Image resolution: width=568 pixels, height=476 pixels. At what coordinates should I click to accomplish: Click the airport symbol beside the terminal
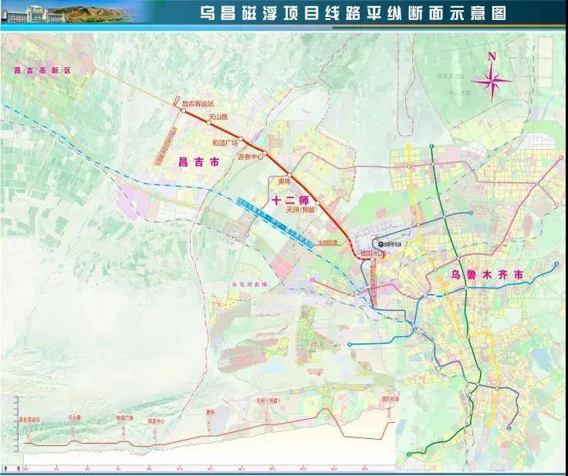[x=380, y=244]
